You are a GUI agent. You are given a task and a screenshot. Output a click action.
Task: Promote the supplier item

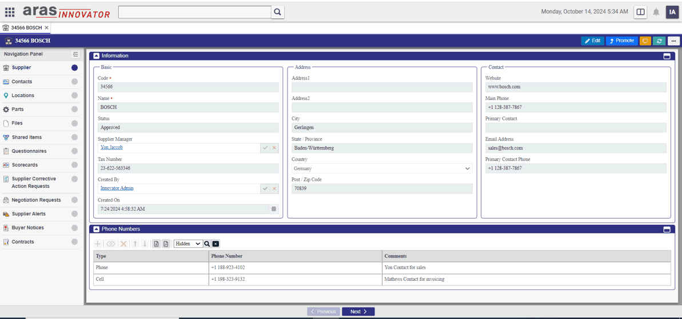pyautogui.click(x=621, y=41)
